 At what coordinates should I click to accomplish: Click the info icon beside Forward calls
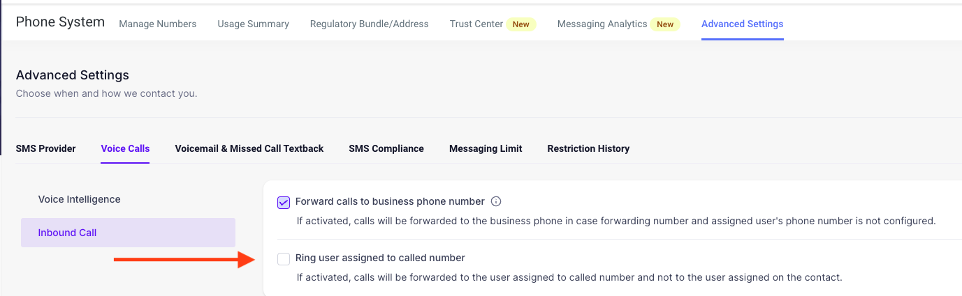pyautogui.click(x=496, y=202)
